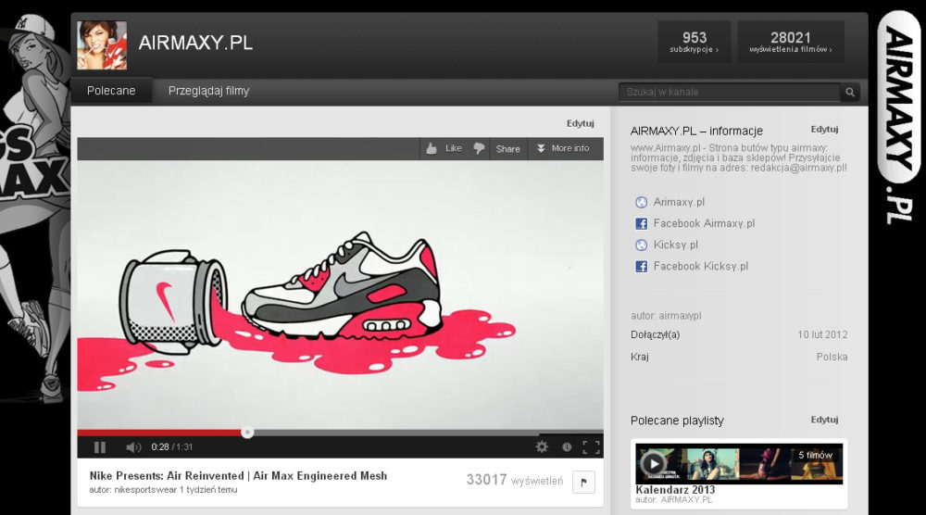Viewport: 926px width, 515px height.
Task: Click the Facebook icon beside Facebook Airmaxy.pl
Action: click(x=641, y=224)
